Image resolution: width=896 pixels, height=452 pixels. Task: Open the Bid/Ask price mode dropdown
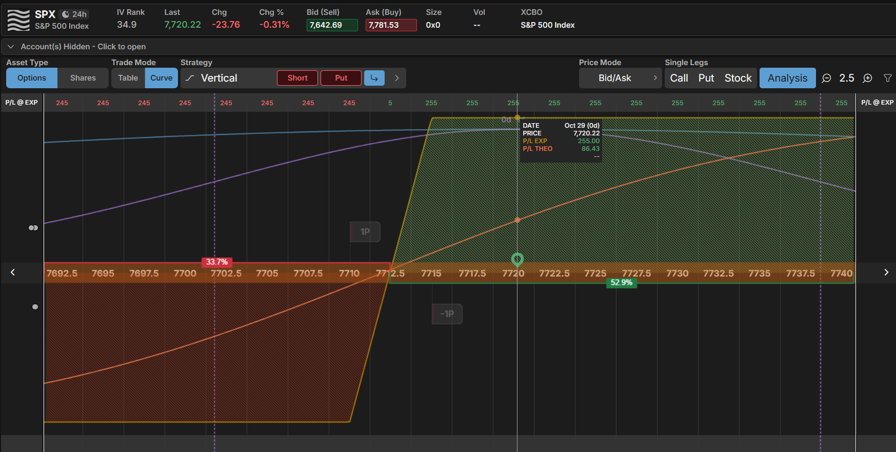coord(620,78)
